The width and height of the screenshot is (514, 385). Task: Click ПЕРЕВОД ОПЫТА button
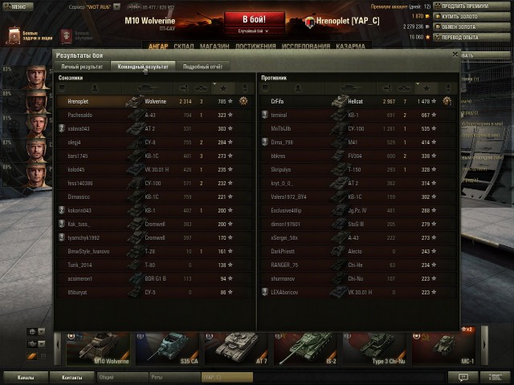tap(471, 38)
